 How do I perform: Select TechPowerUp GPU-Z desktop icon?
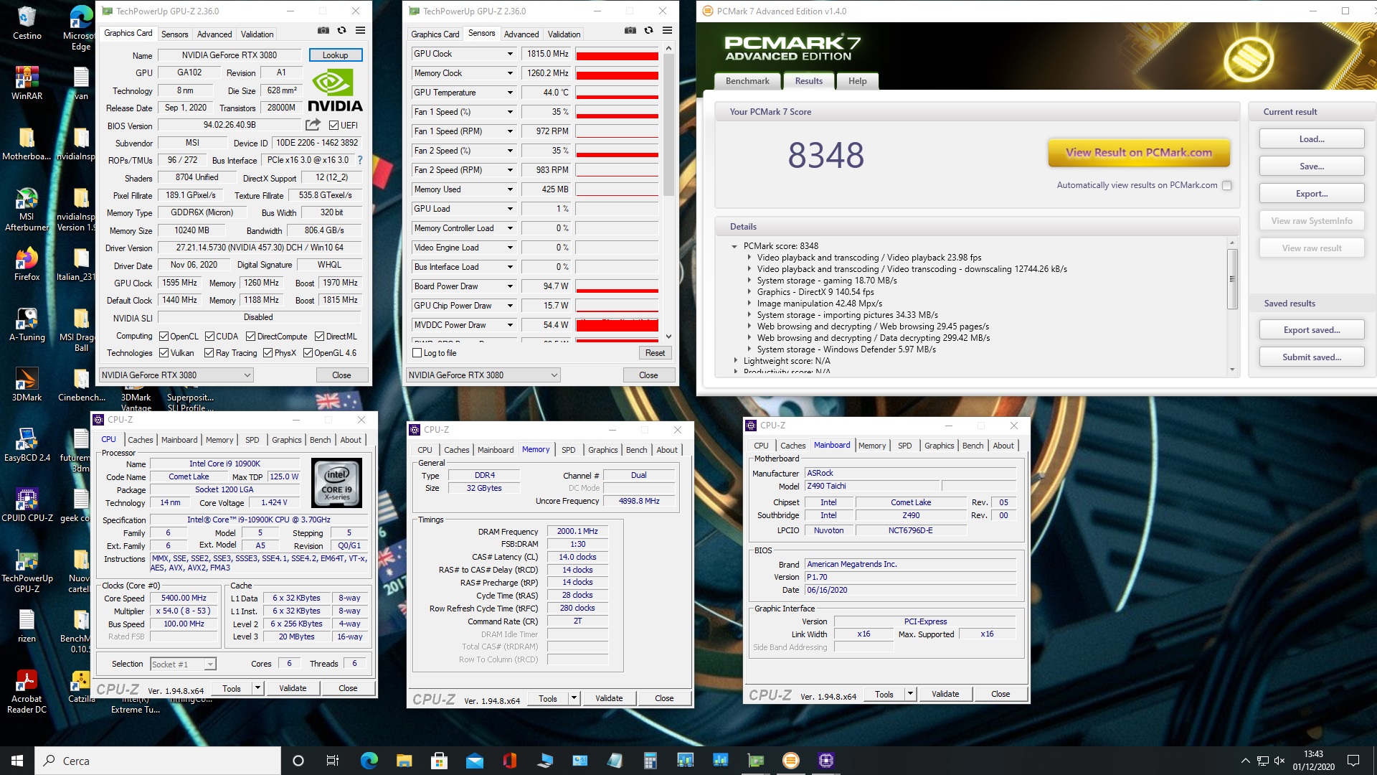(x=27, y=571)
